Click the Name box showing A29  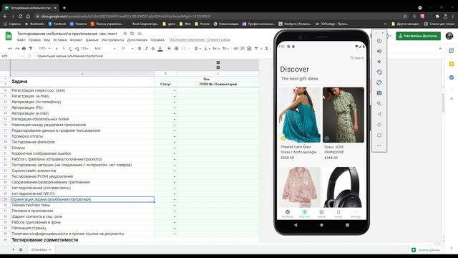click(11, 56)
